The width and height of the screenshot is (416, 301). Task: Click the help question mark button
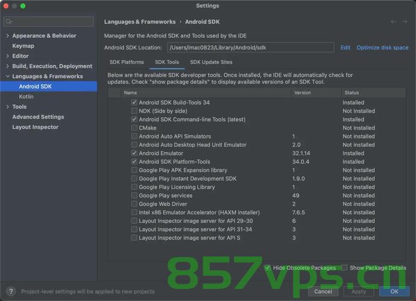pos(11,291)
